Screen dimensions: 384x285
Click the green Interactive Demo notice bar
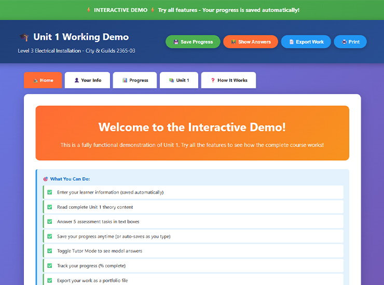[192, 10]
